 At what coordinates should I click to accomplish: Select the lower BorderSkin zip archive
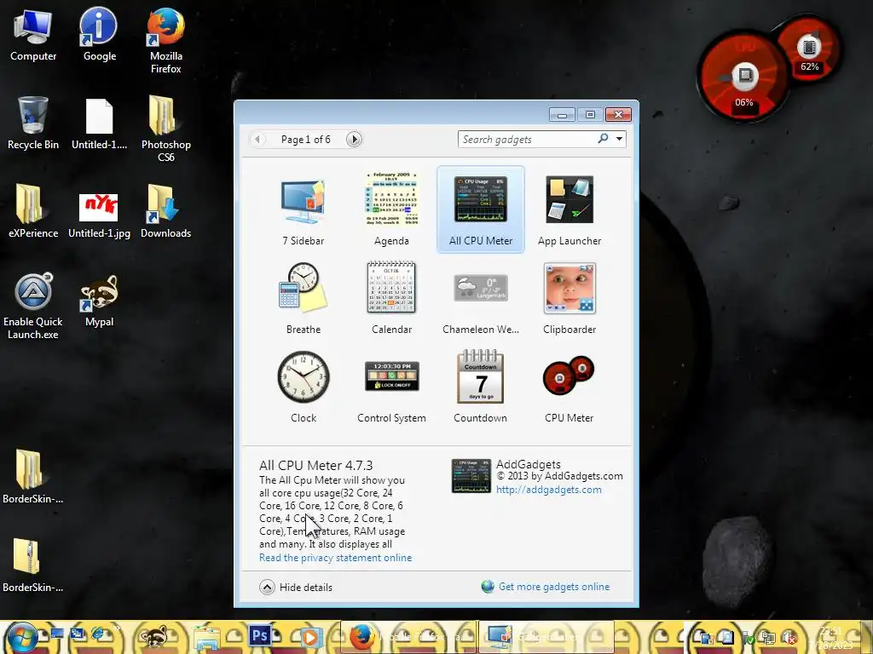coord(33,565)
